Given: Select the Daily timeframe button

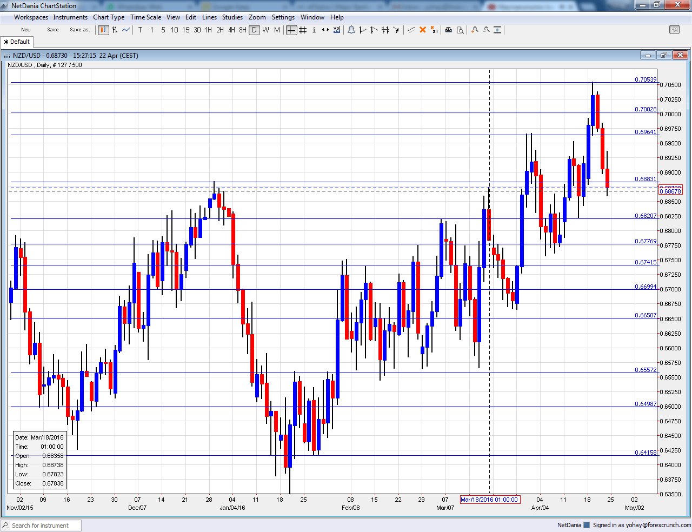Looking at the screenshot, I should coord(254,30).
